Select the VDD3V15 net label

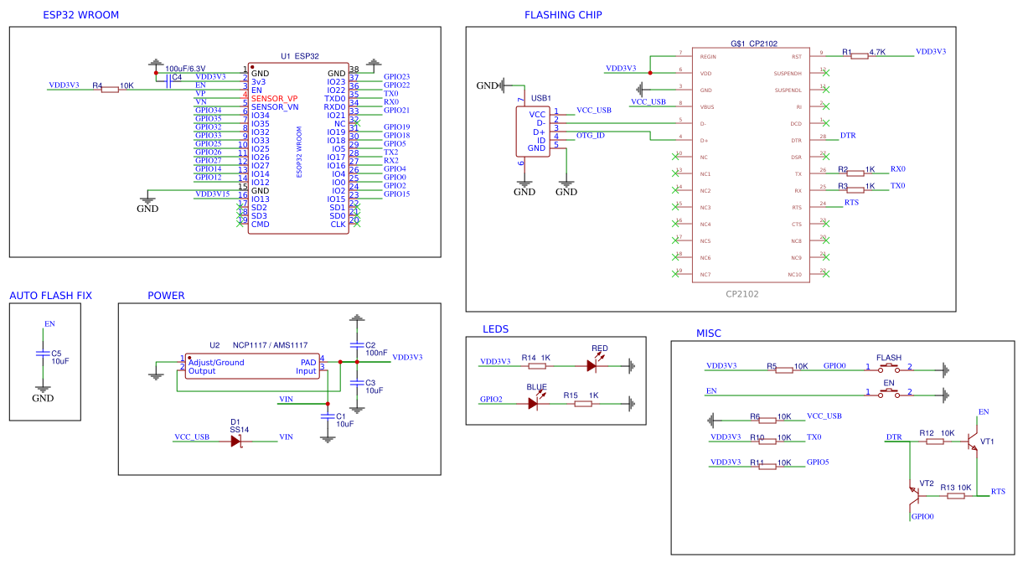click(212, 194)
